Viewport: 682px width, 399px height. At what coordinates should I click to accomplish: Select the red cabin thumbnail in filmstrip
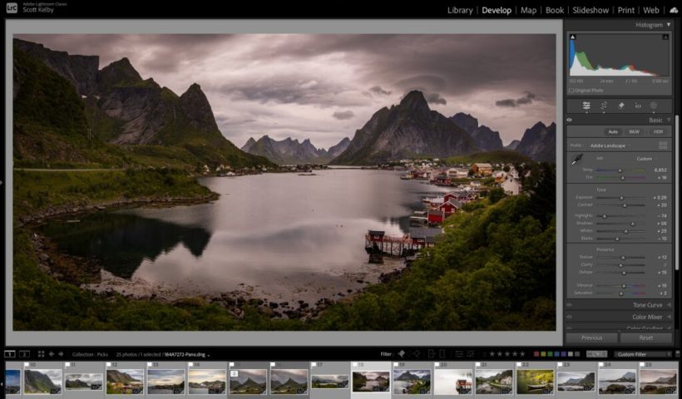[454, 382]
